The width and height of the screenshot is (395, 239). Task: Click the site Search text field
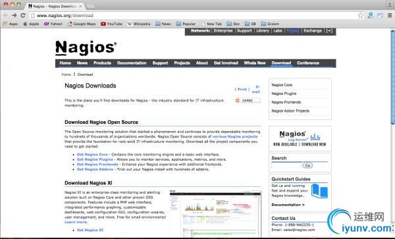(x=286, y=165)
